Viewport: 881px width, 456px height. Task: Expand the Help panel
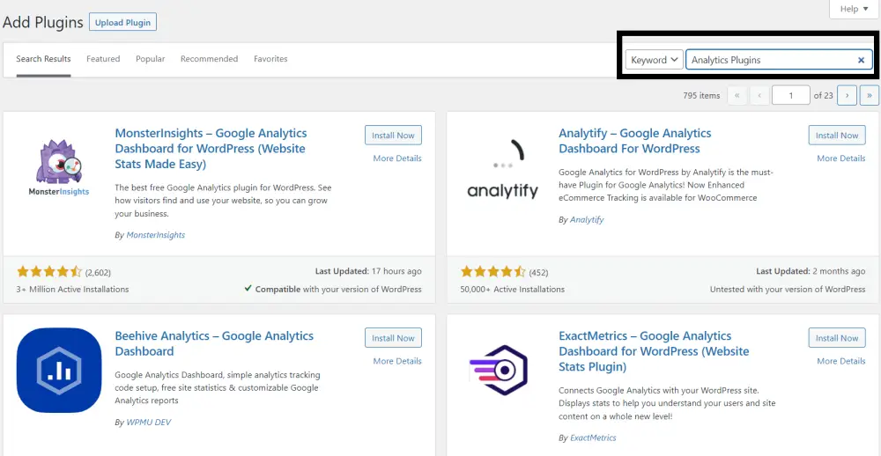(x=854, y=9)
